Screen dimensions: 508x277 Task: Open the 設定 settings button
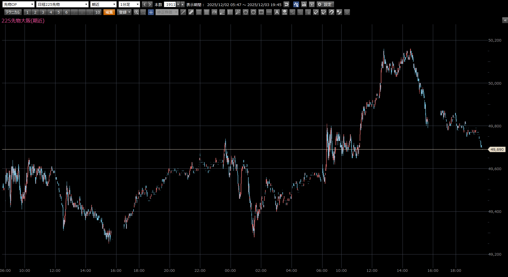tap(325, 4)
